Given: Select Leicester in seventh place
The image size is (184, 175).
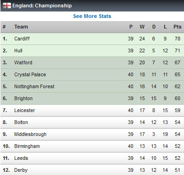Looking at the screenshot, I should 24,110.
